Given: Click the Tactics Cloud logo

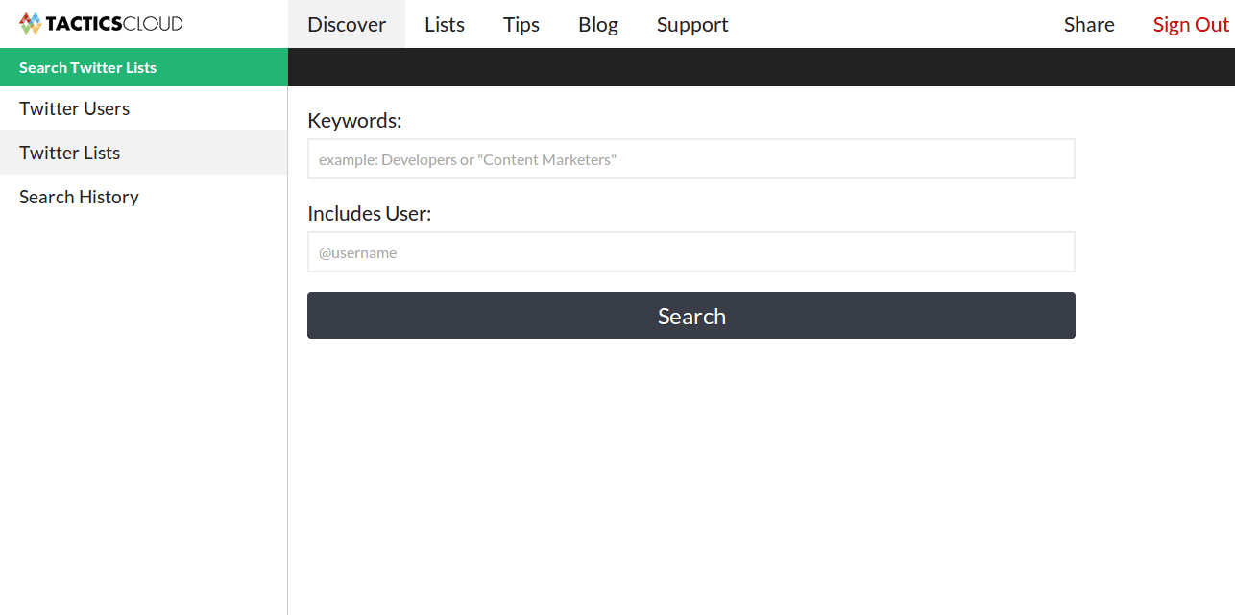Looking at the screenshot, I should (x=101, y=24).
